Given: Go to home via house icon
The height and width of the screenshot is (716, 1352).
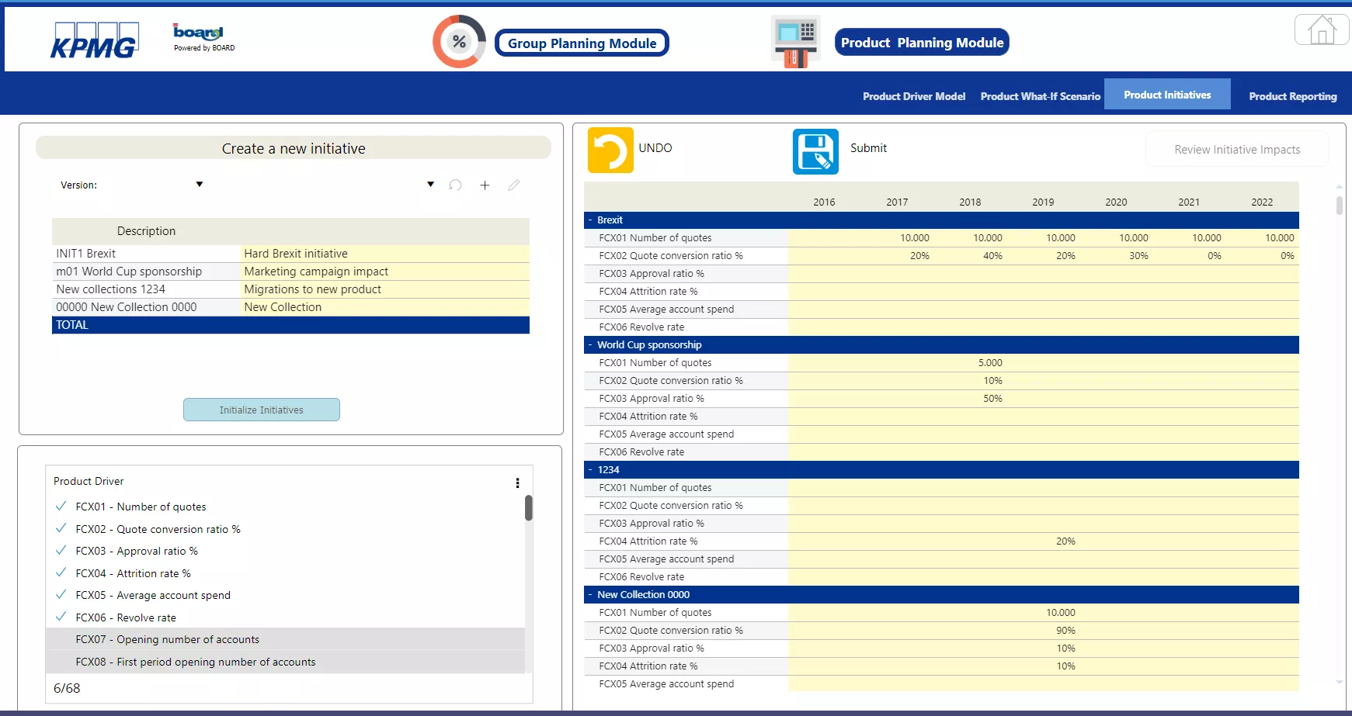Looking at the screenshot, I should coord(1321,31).
